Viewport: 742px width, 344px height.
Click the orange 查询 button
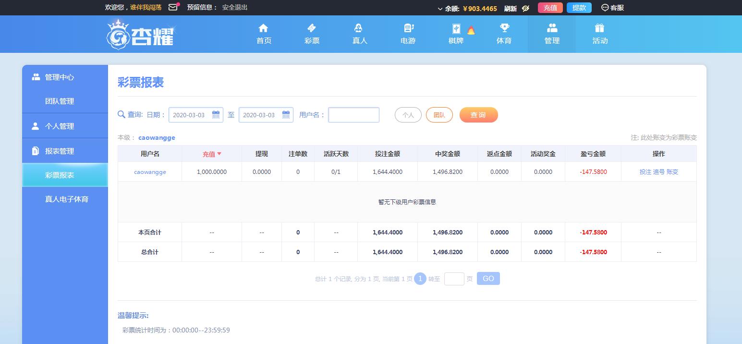(x=478, y=115)
